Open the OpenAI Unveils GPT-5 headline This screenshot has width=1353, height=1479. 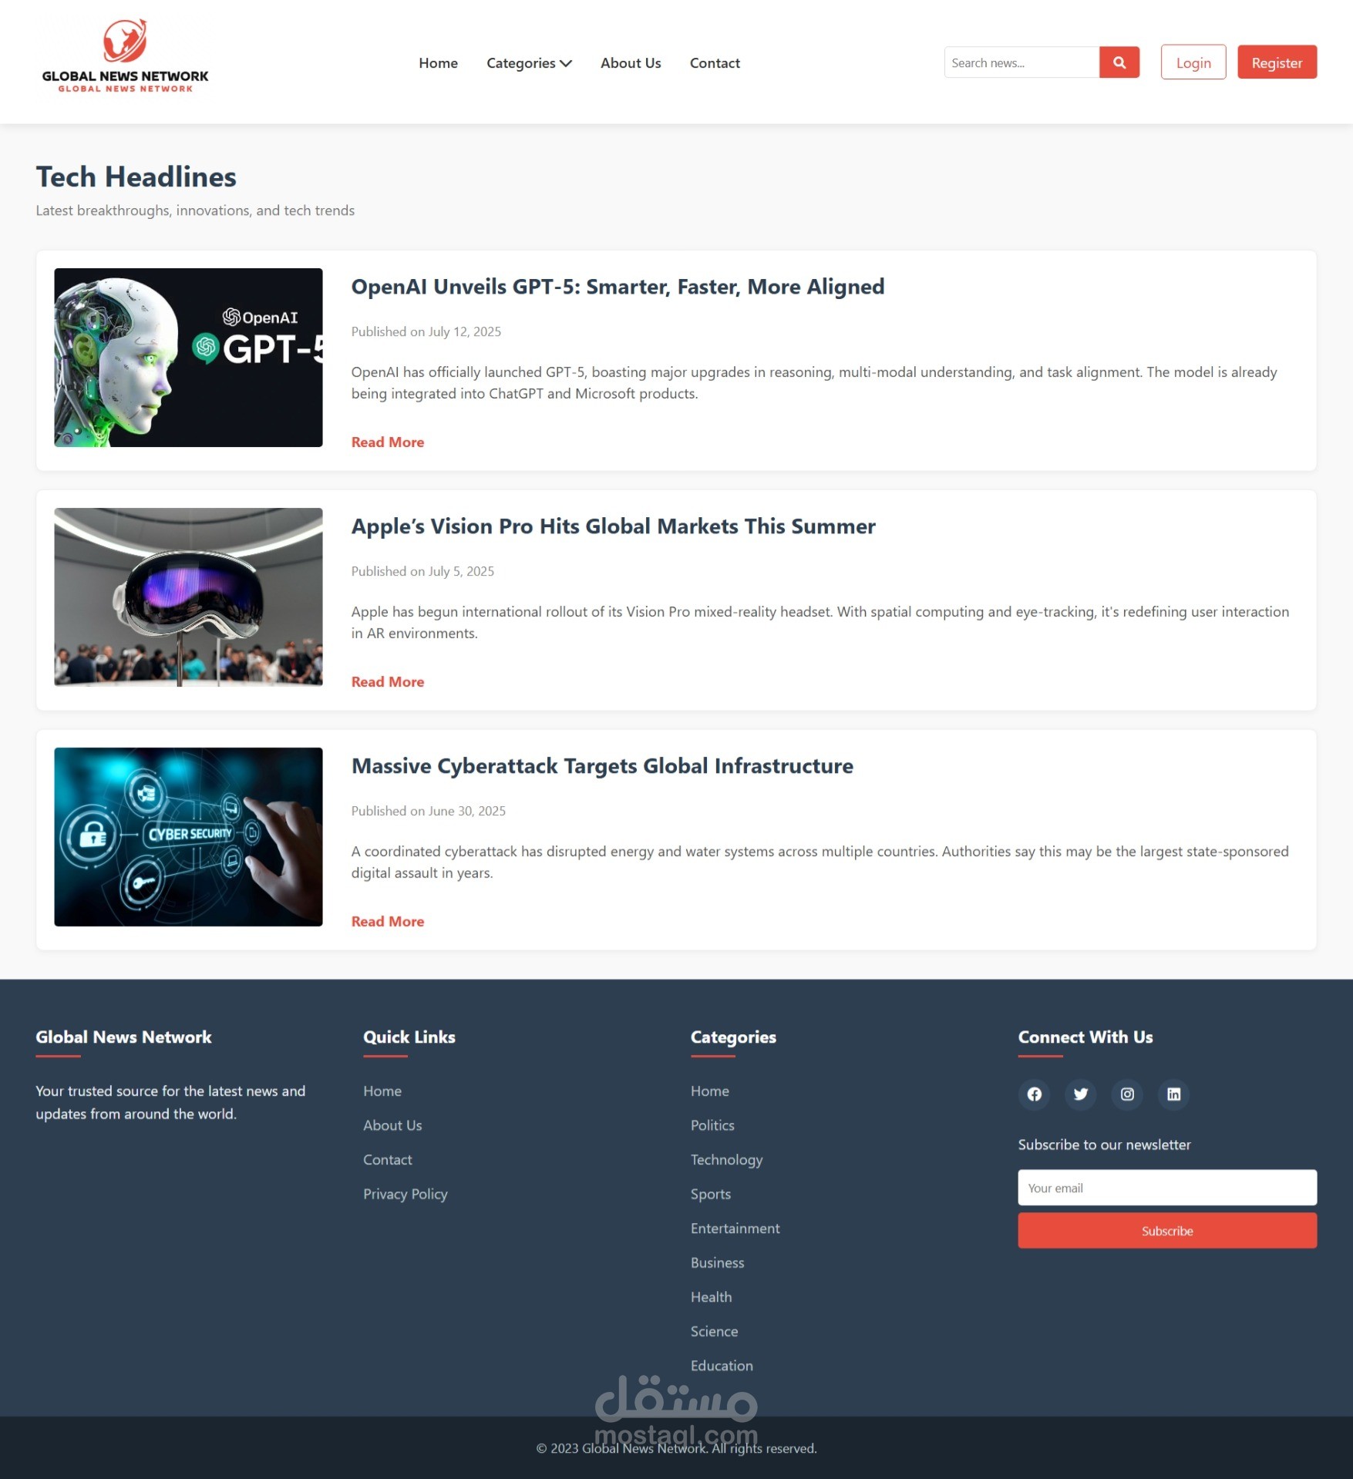pyautogui.click(x=618, y=287)
